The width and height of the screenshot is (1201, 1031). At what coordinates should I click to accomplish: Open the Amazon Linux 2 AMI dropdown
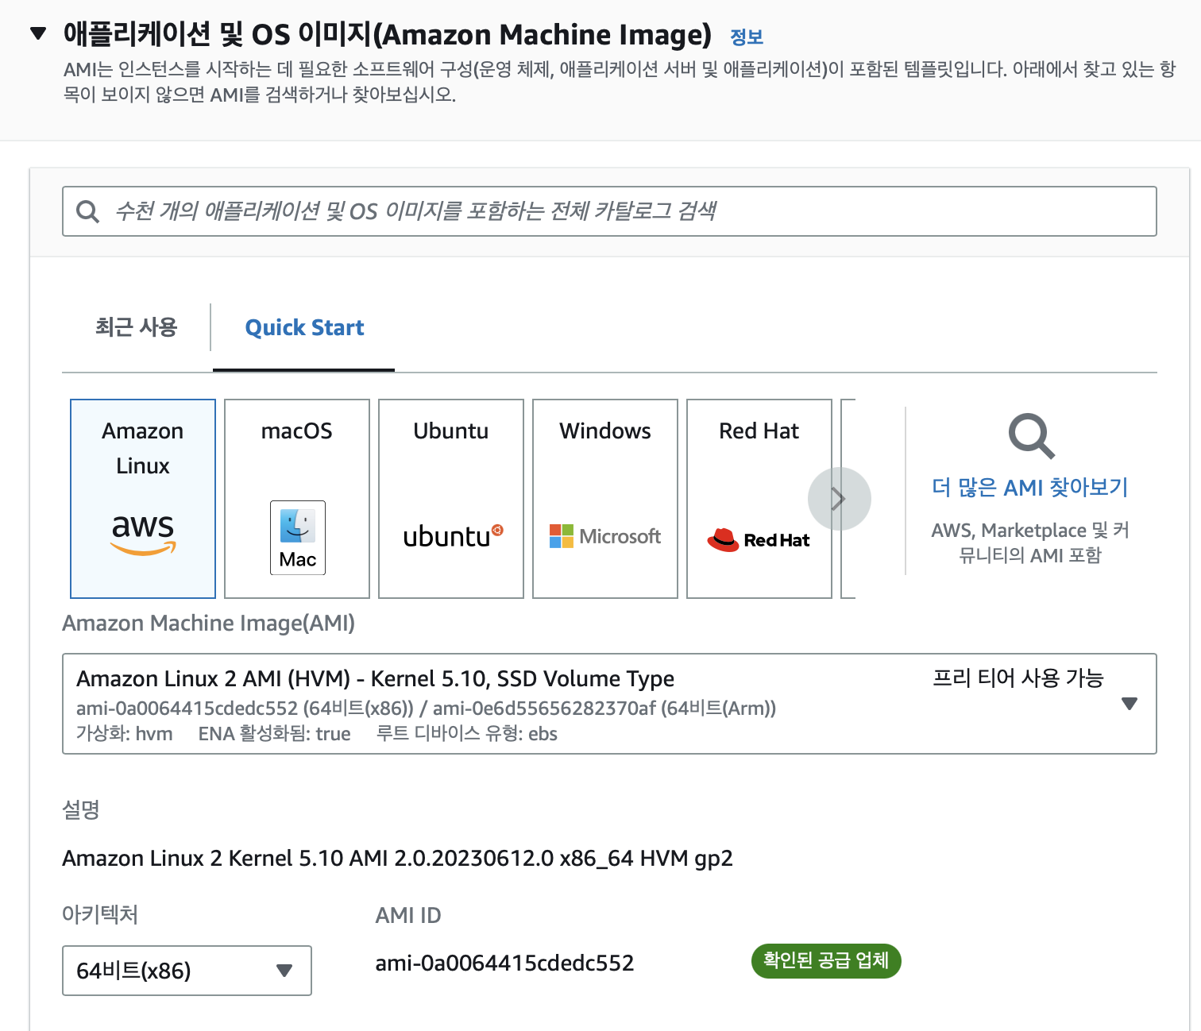(609, 704)
